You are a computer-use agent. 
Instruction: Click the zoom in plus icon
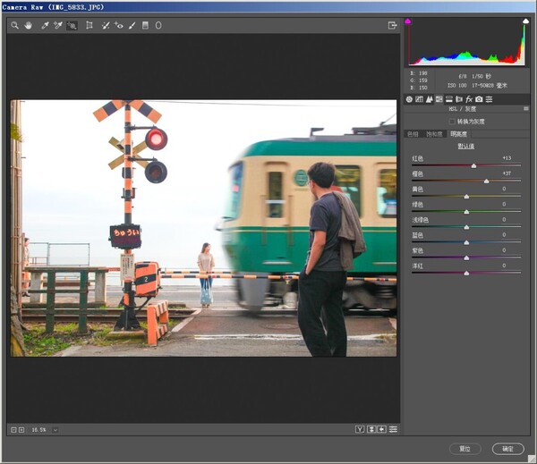click(x=21, y=430)
